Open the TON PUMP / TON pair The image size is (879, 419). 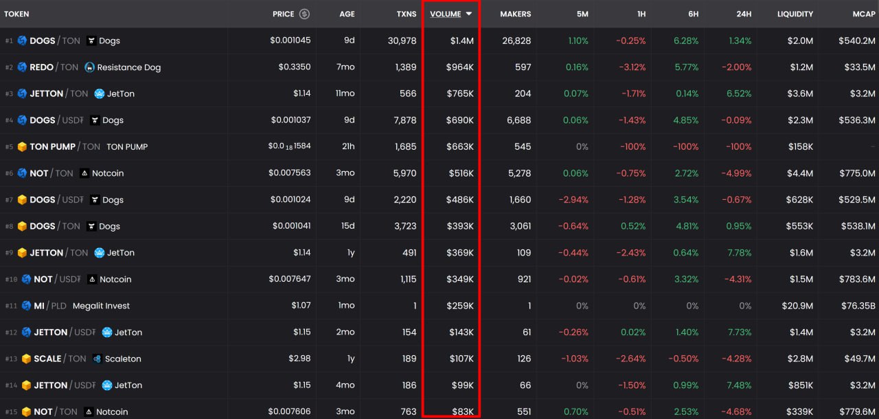pyautogui.click(x=439, y=146)
